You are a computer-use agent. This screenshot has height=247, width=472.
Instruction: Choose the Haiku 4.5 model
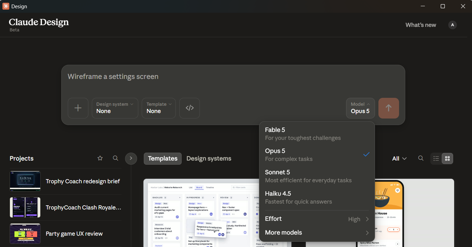pyautogui.click(x=317, y=197)
